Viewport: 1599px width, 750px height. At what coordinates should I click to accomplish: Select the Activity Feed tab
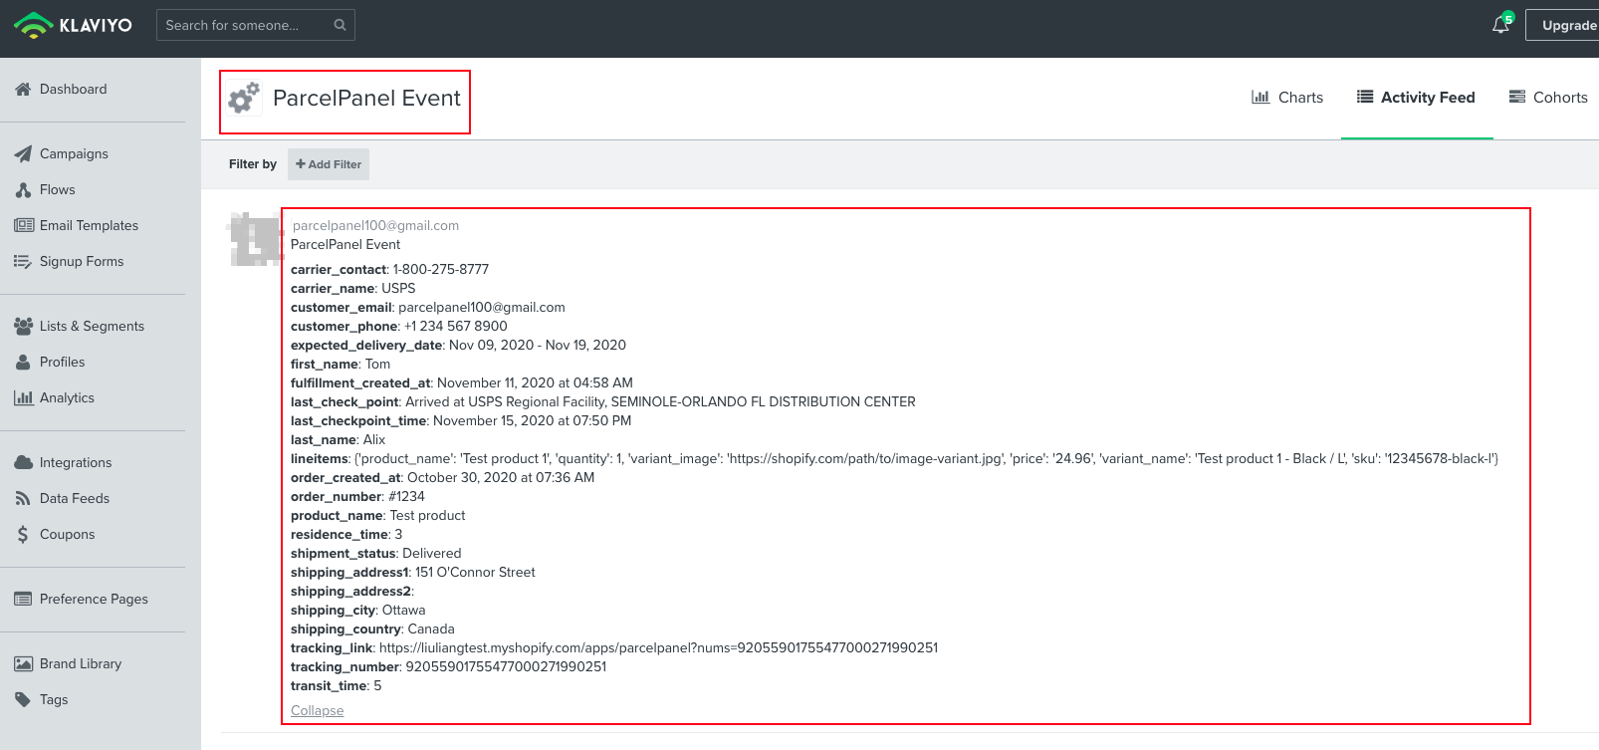(x=1417, y=97)
